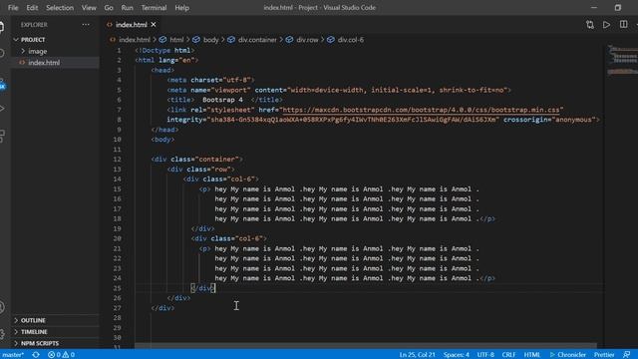Viewport: 638px width, 359px height.
Task: Open the Search view in activity bar
Action: click(2, 53)
